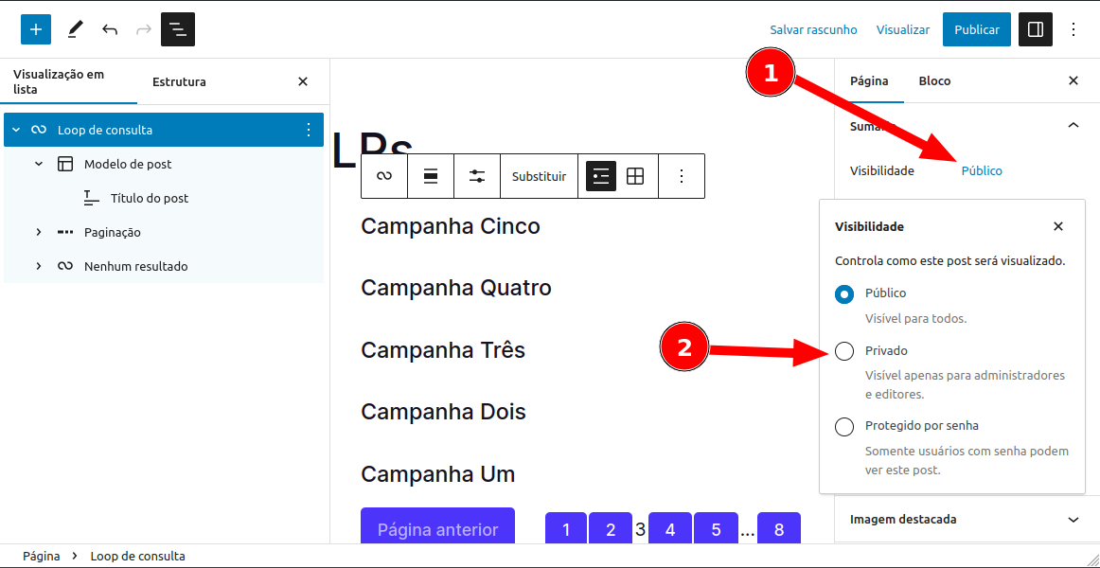
Task: Click the Salvar rascunho link
Action: click(814, 29)
